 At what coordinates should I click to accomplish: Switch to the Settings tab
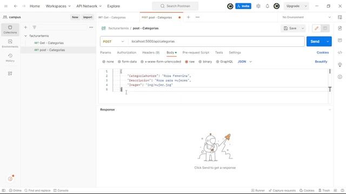235,53
